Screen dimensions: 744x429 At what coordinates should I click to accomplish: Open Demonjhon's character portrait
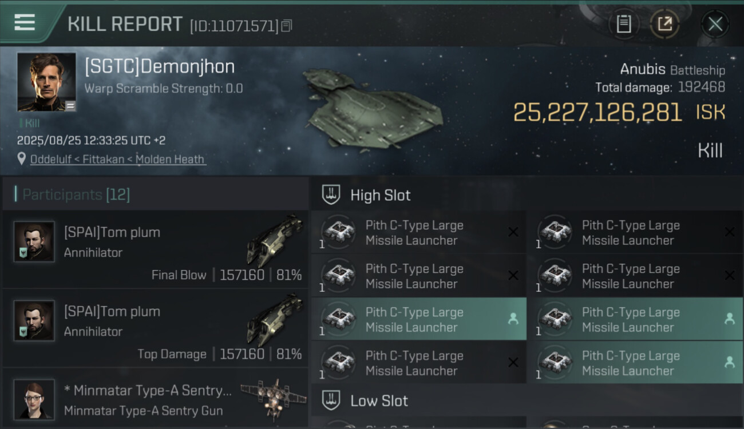click(46, 82)
